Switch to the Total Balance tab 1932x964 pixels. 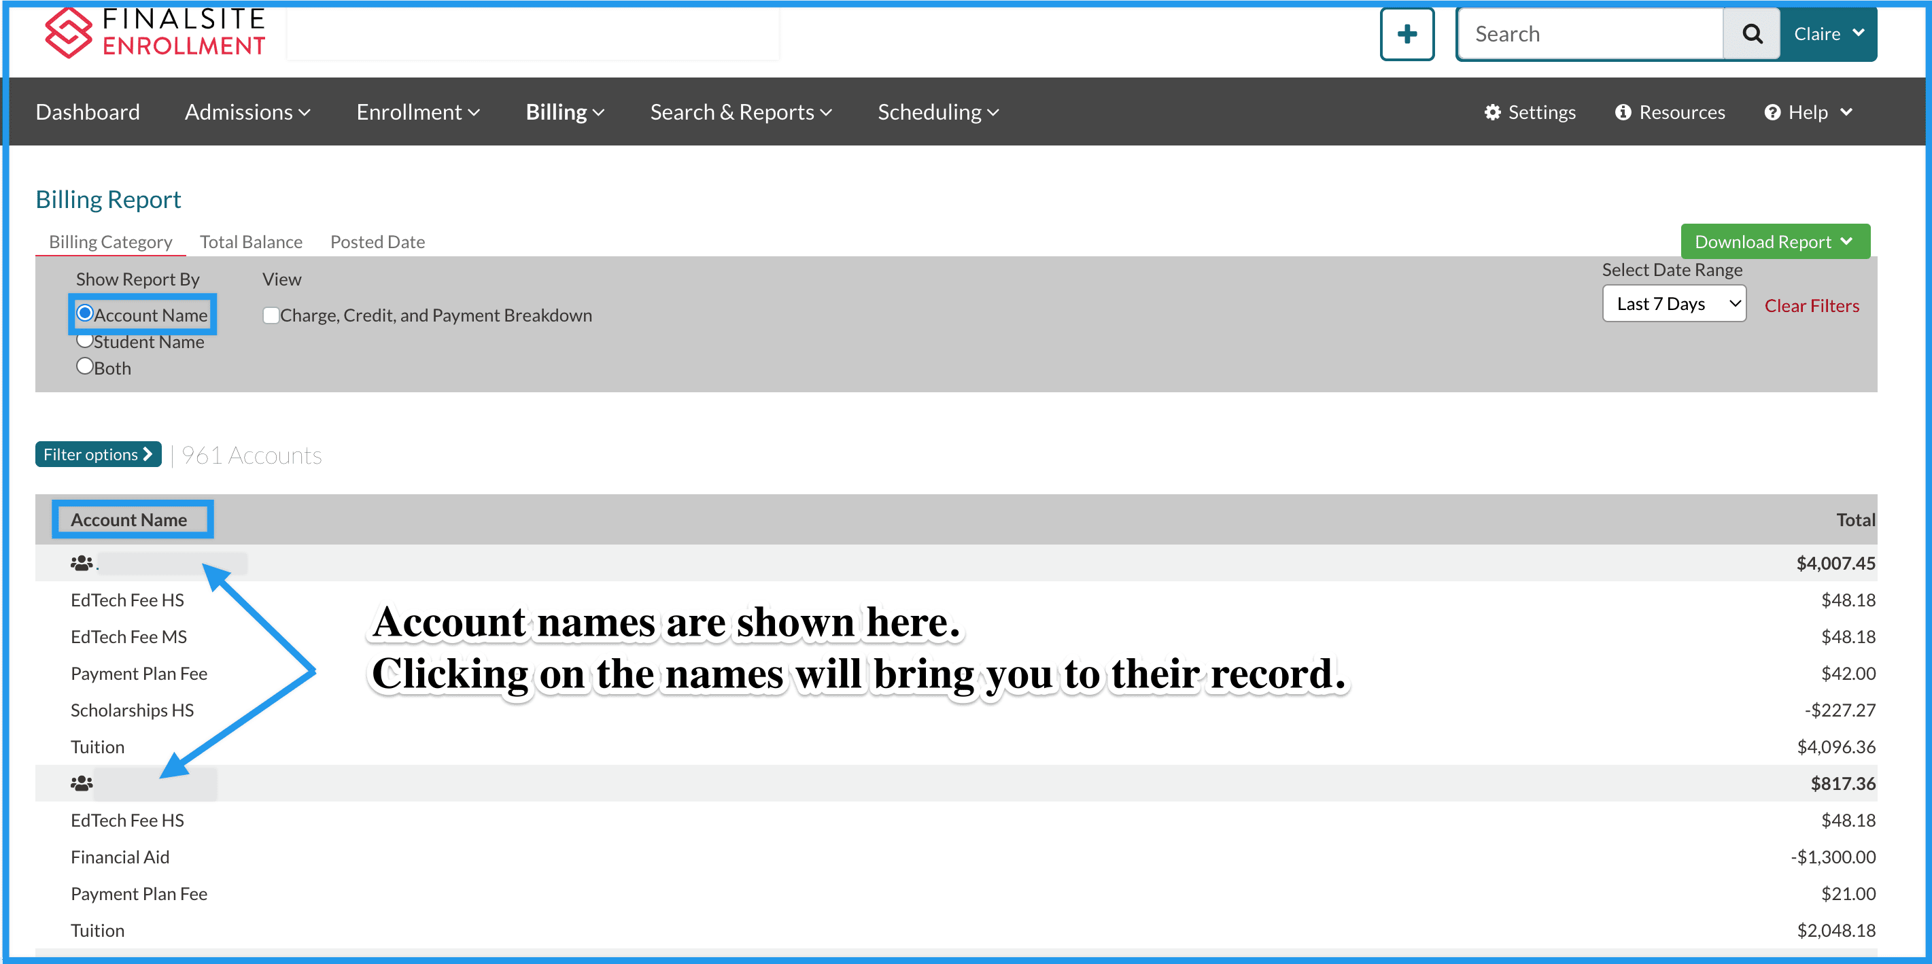click(250, 241)
